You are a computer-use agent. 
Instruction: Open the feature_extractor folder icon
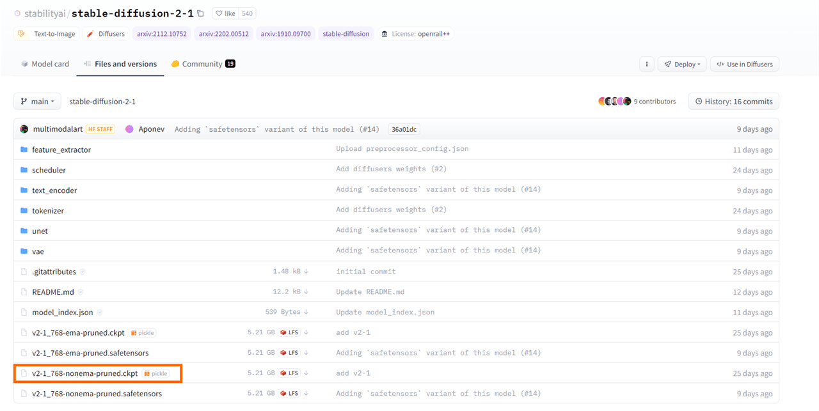coord(24,150)
